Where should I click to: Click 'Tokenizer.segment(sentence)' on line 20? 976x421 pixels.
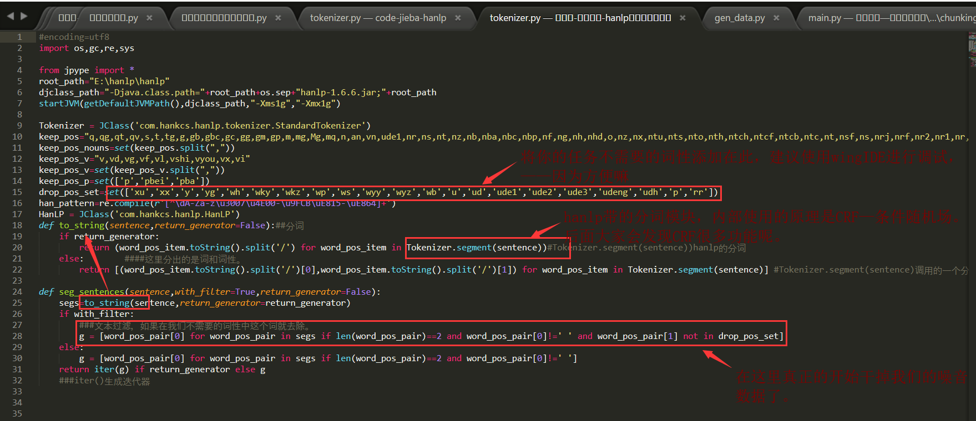tap(474, 247)
